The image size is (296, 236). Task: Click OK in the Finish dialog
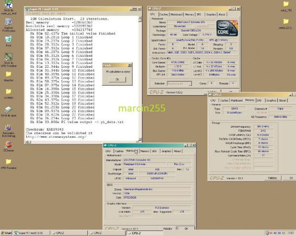[117, 79]
